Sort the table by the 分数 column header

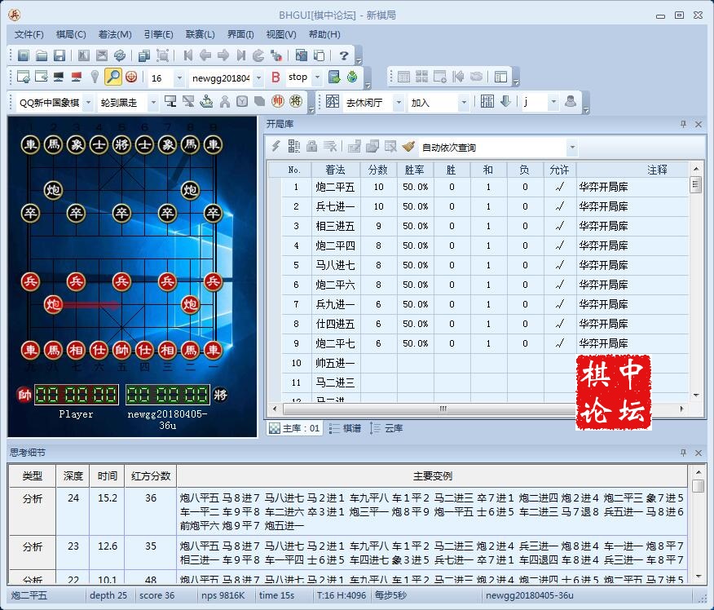tap(378, 170)
